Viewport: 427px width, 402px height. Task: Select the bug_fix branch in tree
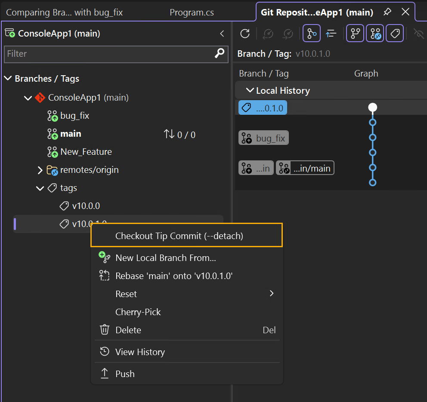pyautogui.click(x=75, y=115)
